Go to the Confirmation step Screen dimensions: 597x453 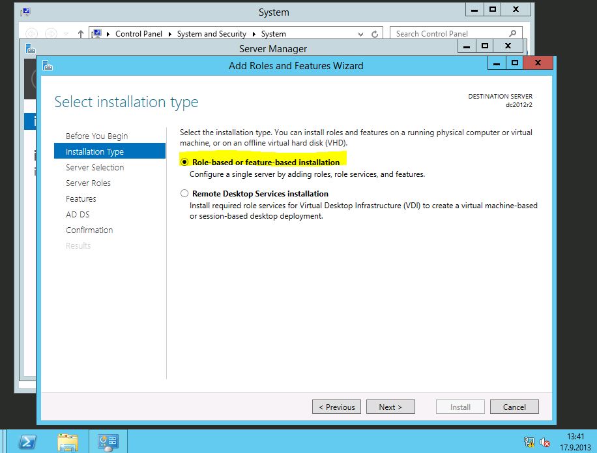point(89,230)
